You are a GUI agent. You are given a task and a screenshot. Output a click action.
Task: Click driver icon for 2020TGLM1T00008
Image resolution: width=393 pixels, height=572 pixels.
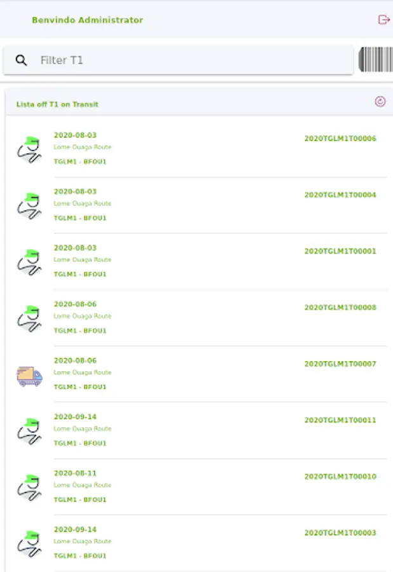tap(29, 318)
